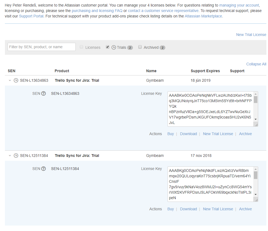
Task: Toggle the Licenses filter checkbox
Action: 81,47
